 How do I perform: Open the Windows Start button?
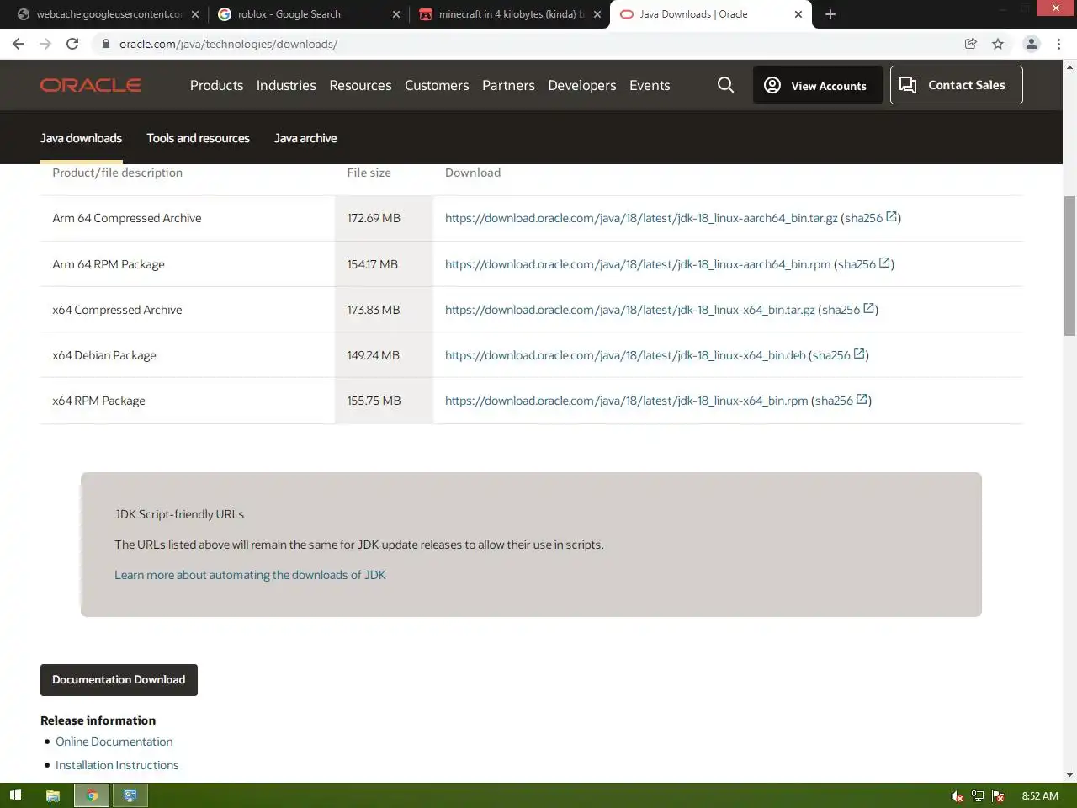[15, 795]
